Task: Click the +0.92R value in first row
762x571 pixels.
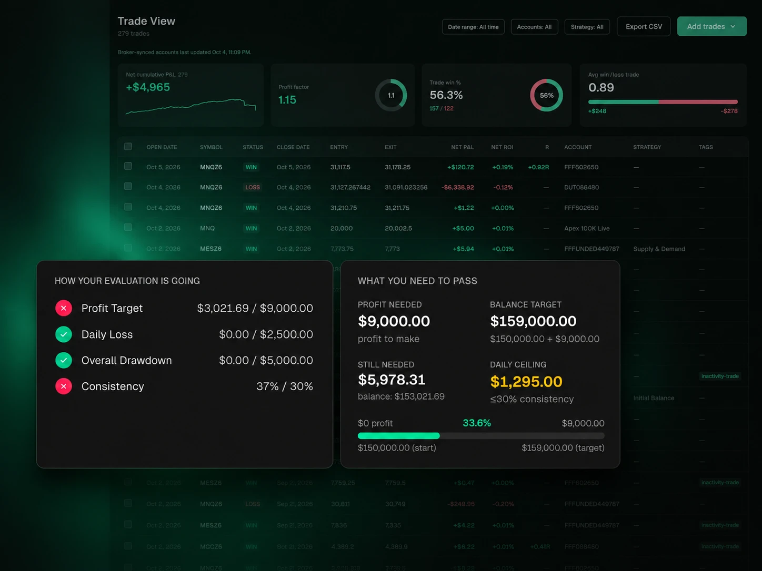Action: click(x=538, y=167)
